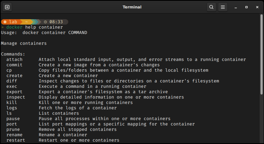Click the 08:33 time in the prompt

tap(56, 22)
